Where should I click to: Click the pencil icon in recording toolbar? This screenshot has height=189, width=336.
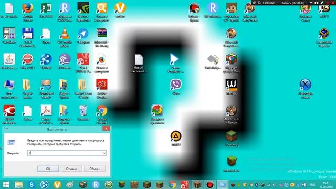pyautogui.click(x=322, y=3)
